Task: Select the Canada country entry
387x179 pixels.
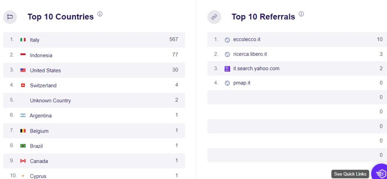Action: click(94, 161)
